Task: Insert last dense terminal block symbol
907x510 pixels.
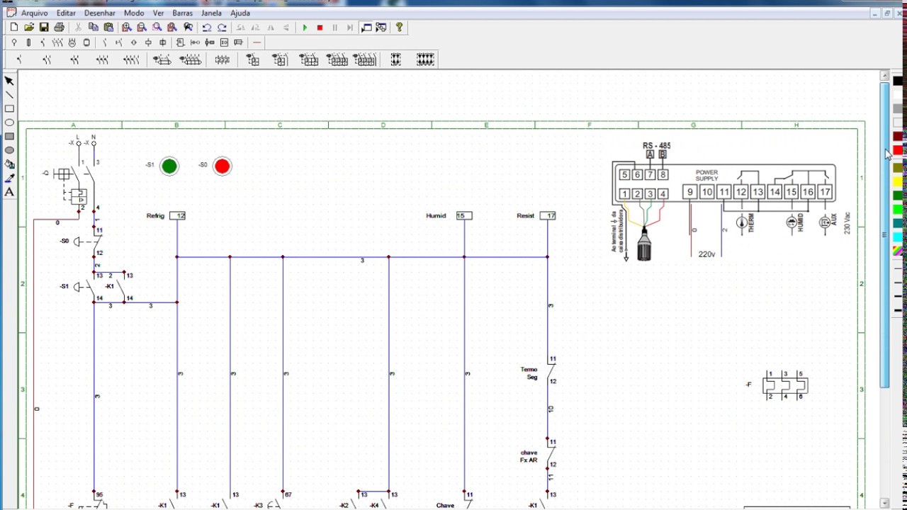Action: 425,60
